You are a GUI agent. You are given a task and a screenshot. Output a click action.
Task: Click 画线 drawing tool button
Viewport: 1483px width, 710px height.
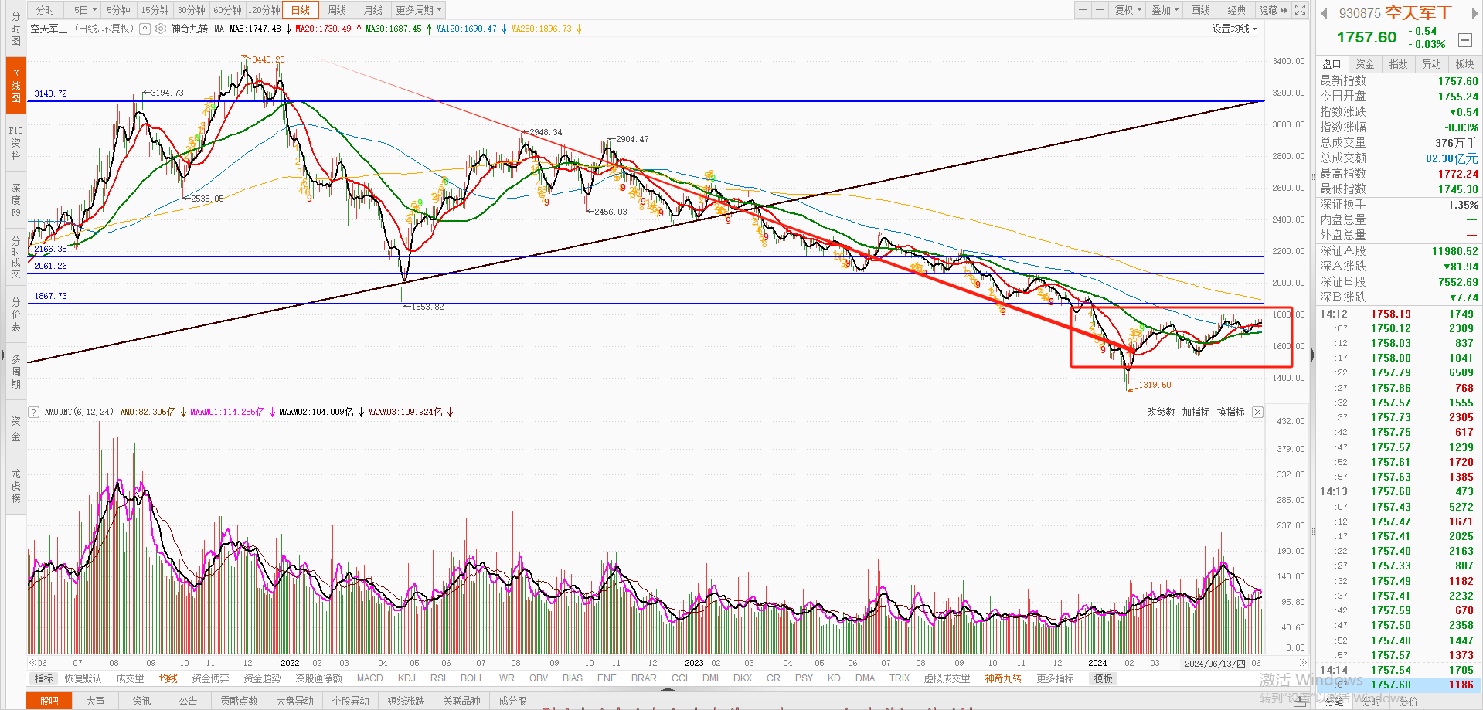click(1200, 10)
